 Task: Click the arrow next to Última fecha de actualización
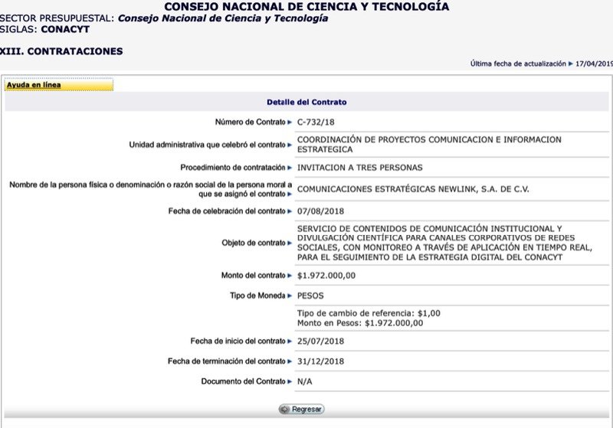point(570,64)
